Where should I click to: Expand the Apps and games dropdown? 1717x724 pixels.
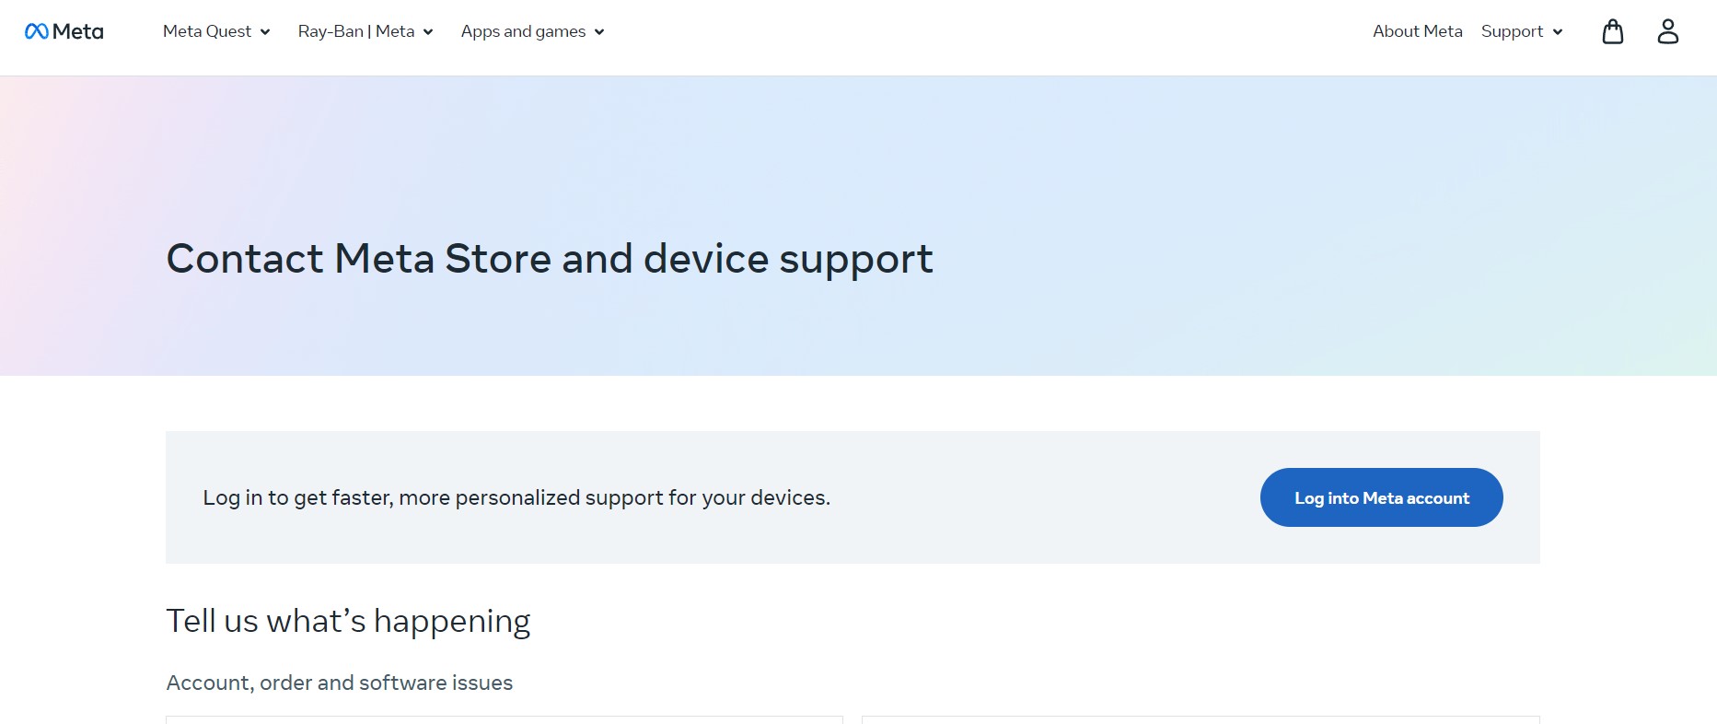[523, 31]
